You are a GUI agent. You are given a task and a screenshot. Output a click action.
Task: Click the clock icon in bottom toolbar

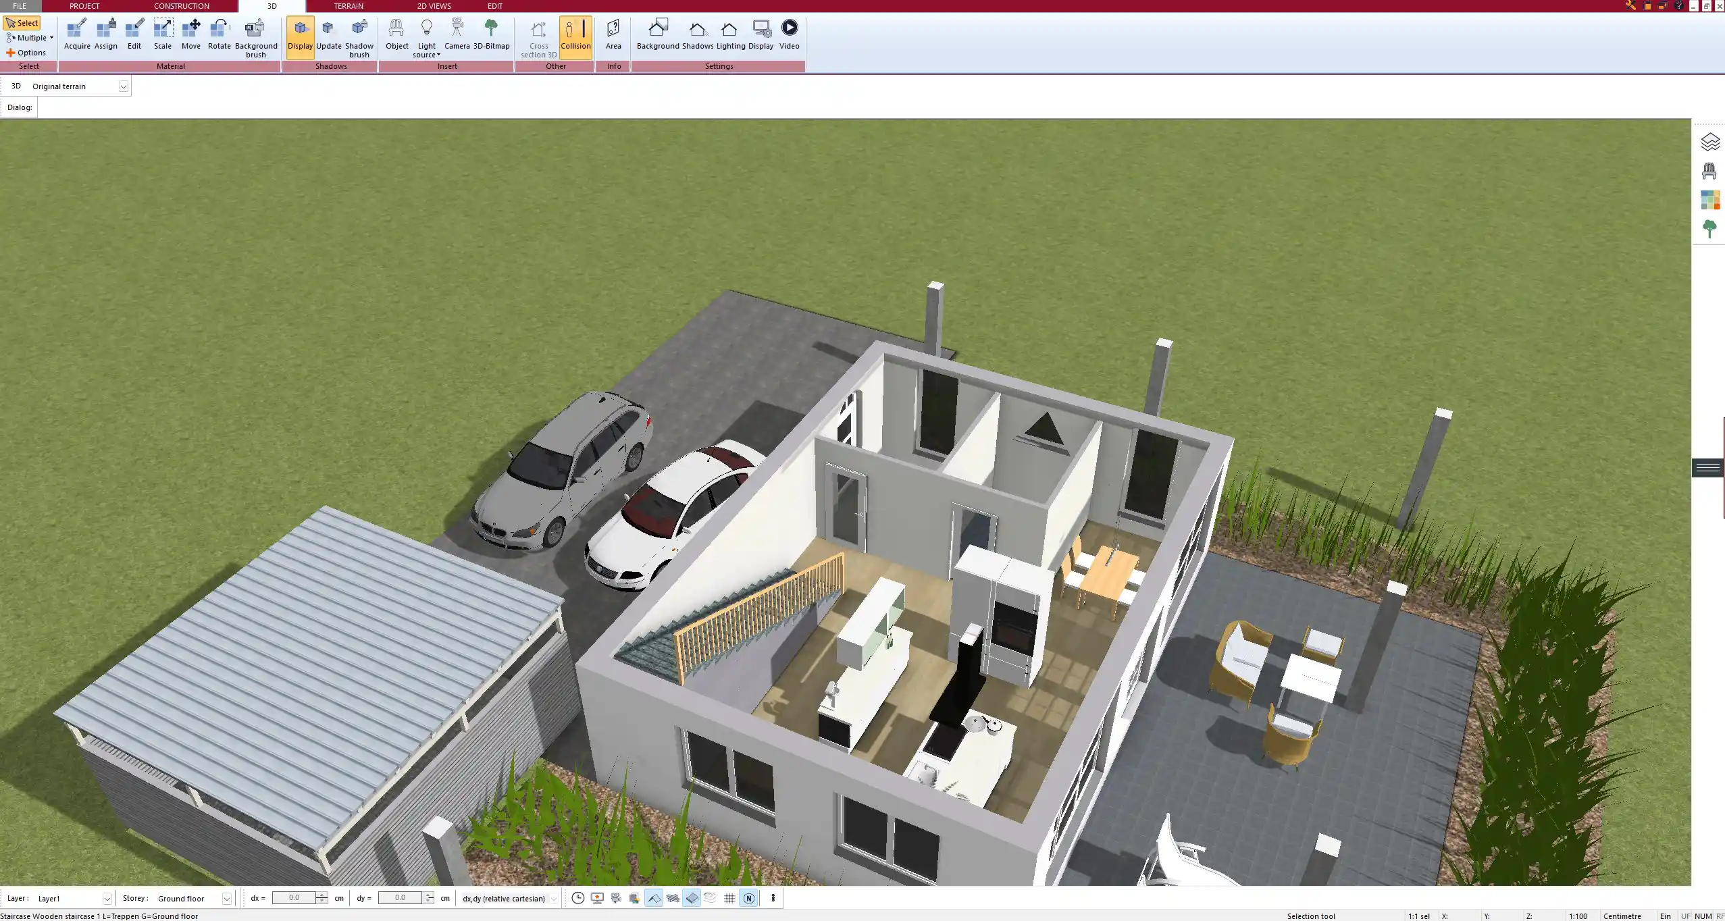[x=578, y=898]
